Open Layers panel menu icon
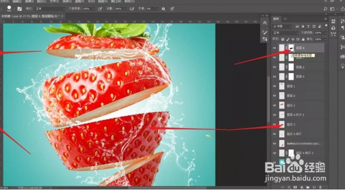The width and height of the screenshot is (345, 190). tap(325, 19)
